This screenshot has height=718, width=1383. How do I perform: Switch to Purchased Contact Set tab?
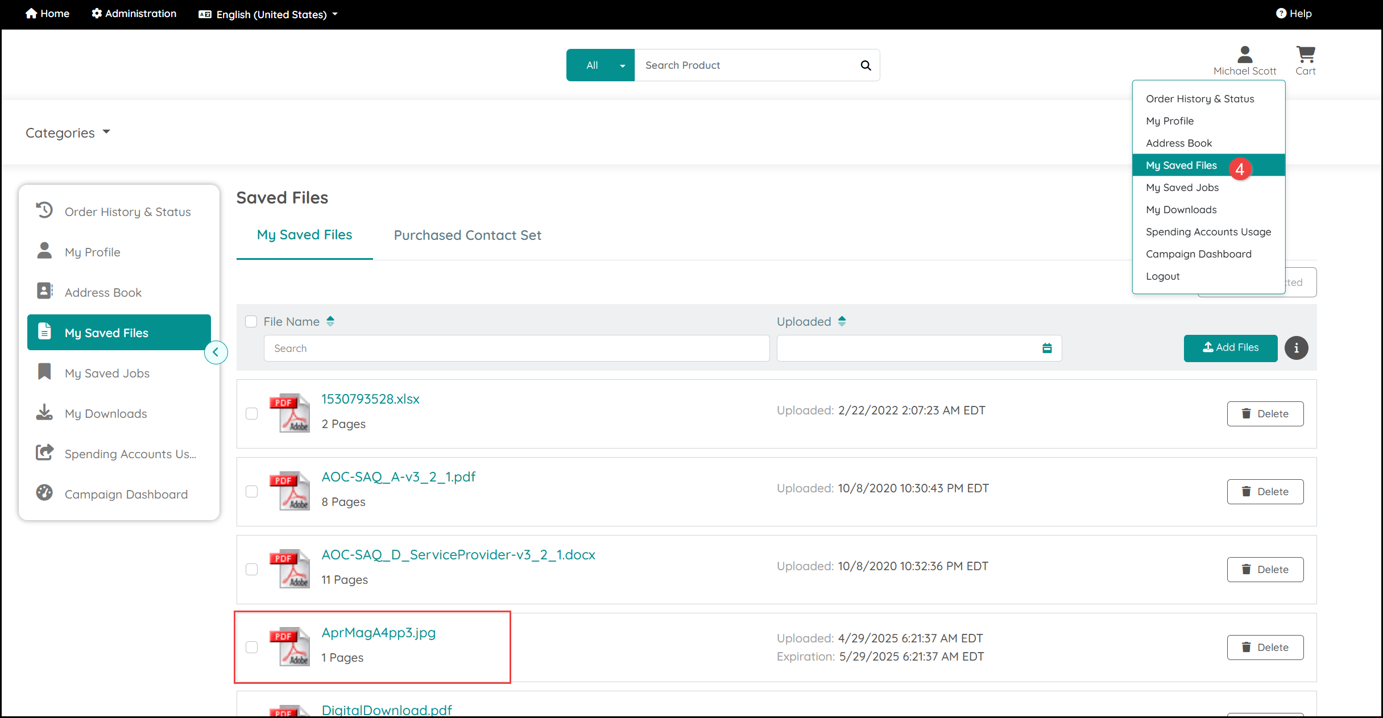467,235
